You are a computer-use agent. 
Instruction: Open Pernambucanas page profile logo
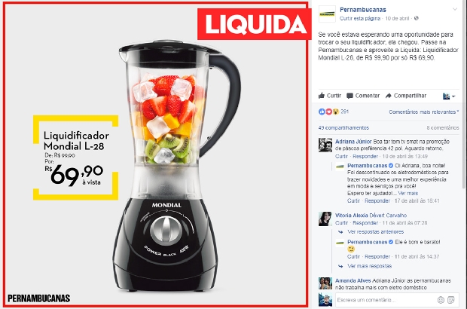(x=327, y=14)
